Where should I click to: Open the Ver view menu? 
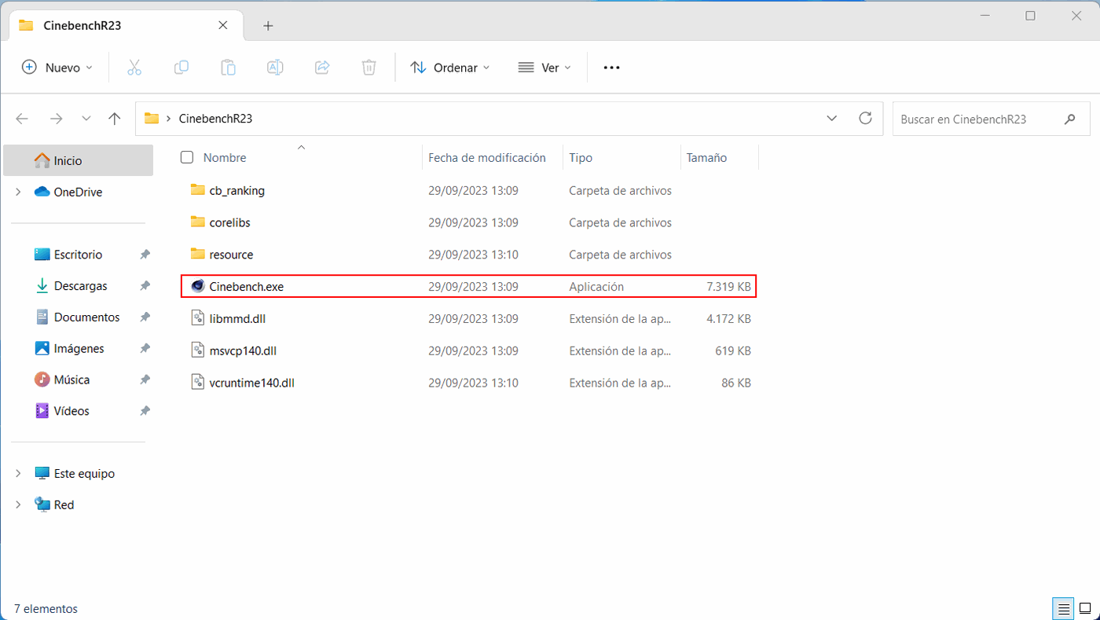point(544,68)
